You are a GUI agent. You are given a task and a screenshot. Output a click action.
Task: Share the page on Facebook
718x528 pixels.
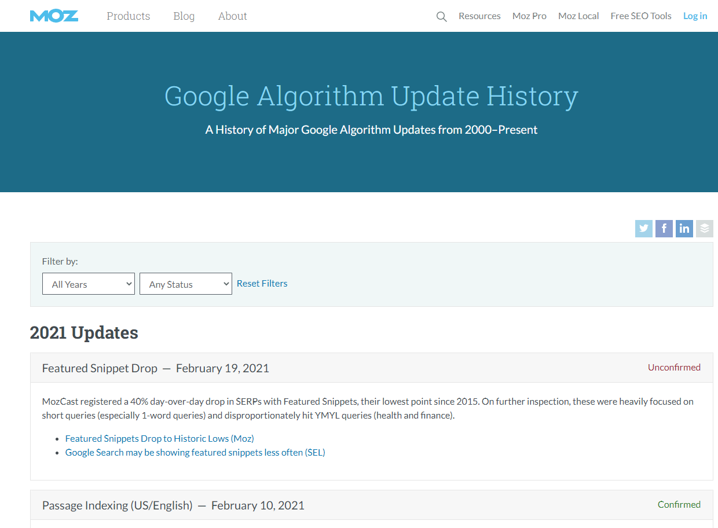pos(664,229)
